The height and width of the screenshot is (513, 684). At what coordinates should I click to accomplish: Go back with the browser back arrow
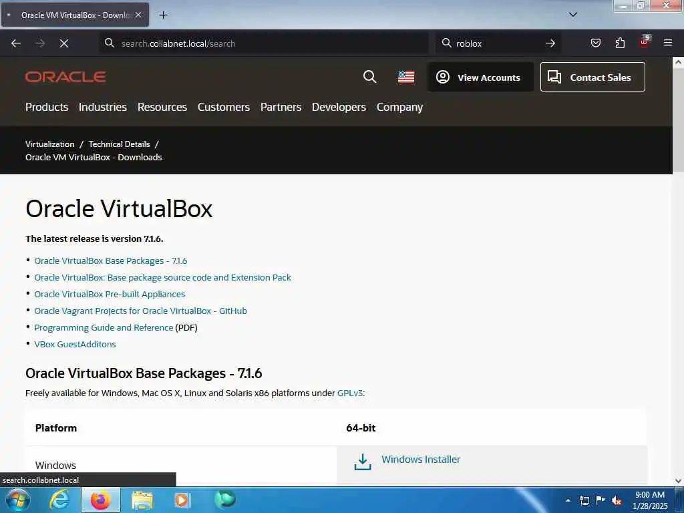point(16,43)
